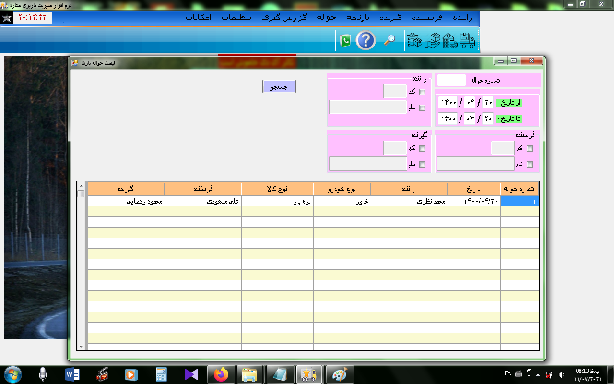This screenshot has width=614, height=384.
Task: Open help with the question mark icon
Action: click(366, 40)
